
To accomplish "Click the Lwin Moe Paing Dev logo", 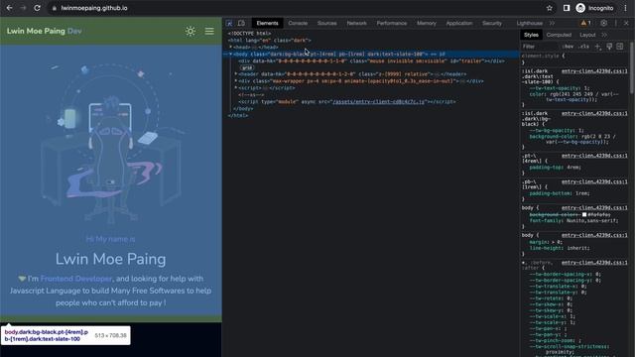I will (44, 31).
